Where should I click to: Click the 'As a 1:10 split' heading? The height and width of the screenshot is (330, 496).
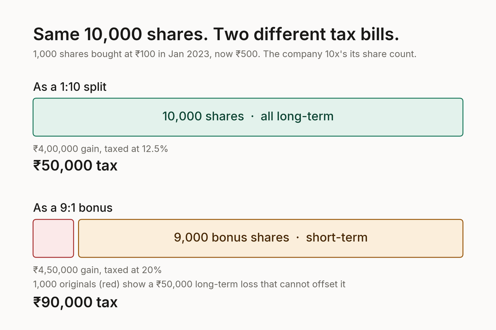[x=70, y=87]
